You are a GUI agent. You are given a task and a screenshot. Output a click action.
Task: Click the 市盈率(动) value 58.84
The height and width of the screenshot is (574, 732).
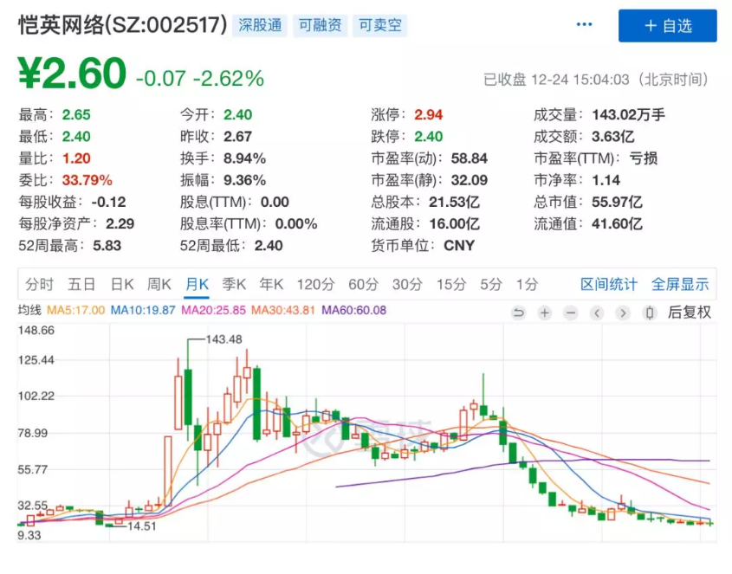470,158
